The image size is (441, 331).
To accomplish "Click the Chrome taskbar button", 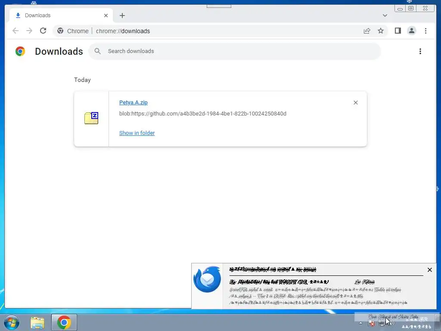I will click(64, 322).
